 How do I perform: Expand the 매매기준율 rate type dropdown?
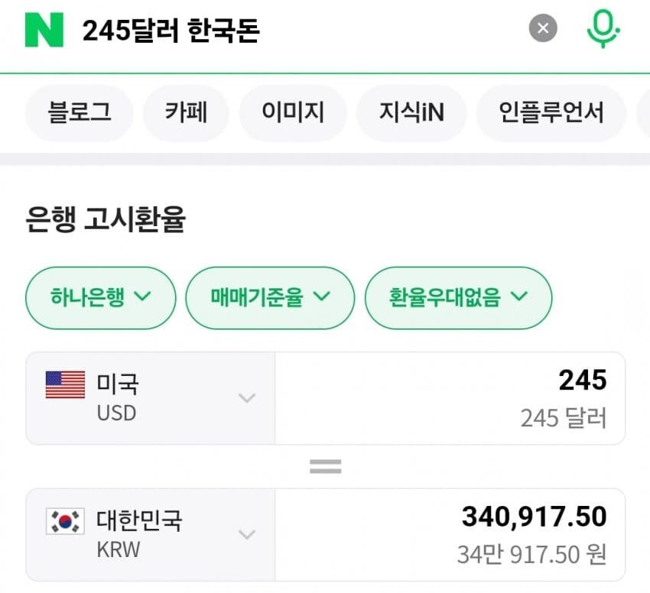tap(270, 297)
